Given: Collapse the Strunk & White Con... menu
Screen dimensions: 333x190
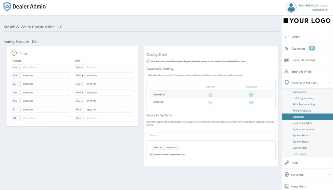Looking at the screenshot, I should click(x=330, y=83).
